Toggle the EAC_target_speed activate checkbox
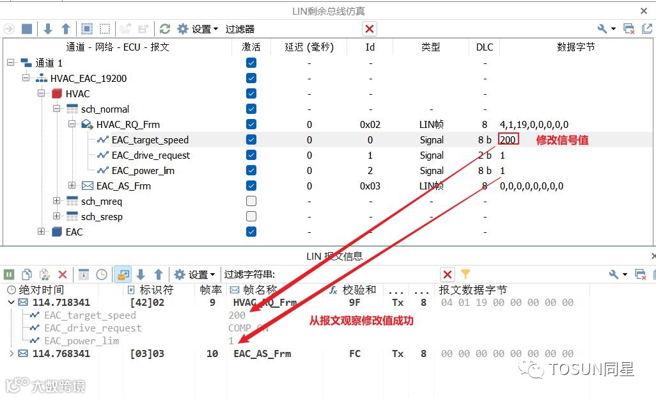656x398 pixels. tap(251, 139)
